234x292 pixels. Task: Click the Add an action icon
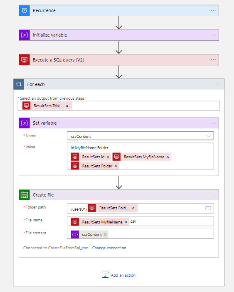(105, 275)
